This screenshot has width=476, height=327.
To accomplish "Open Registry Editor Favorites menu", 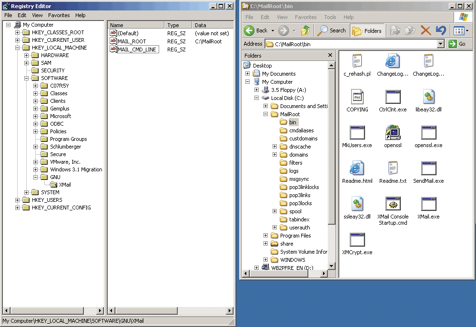I will coord(59,15).
